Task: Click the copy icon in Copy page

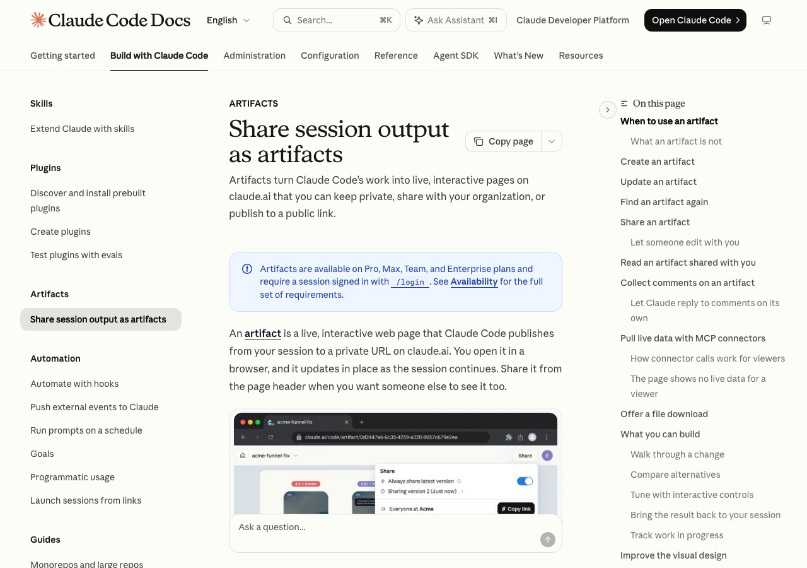Action: coord(479,141)
